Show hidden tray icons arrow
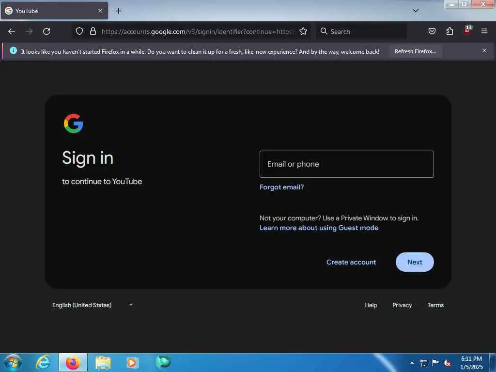This screenshot has height=372, width=496. 412,363
